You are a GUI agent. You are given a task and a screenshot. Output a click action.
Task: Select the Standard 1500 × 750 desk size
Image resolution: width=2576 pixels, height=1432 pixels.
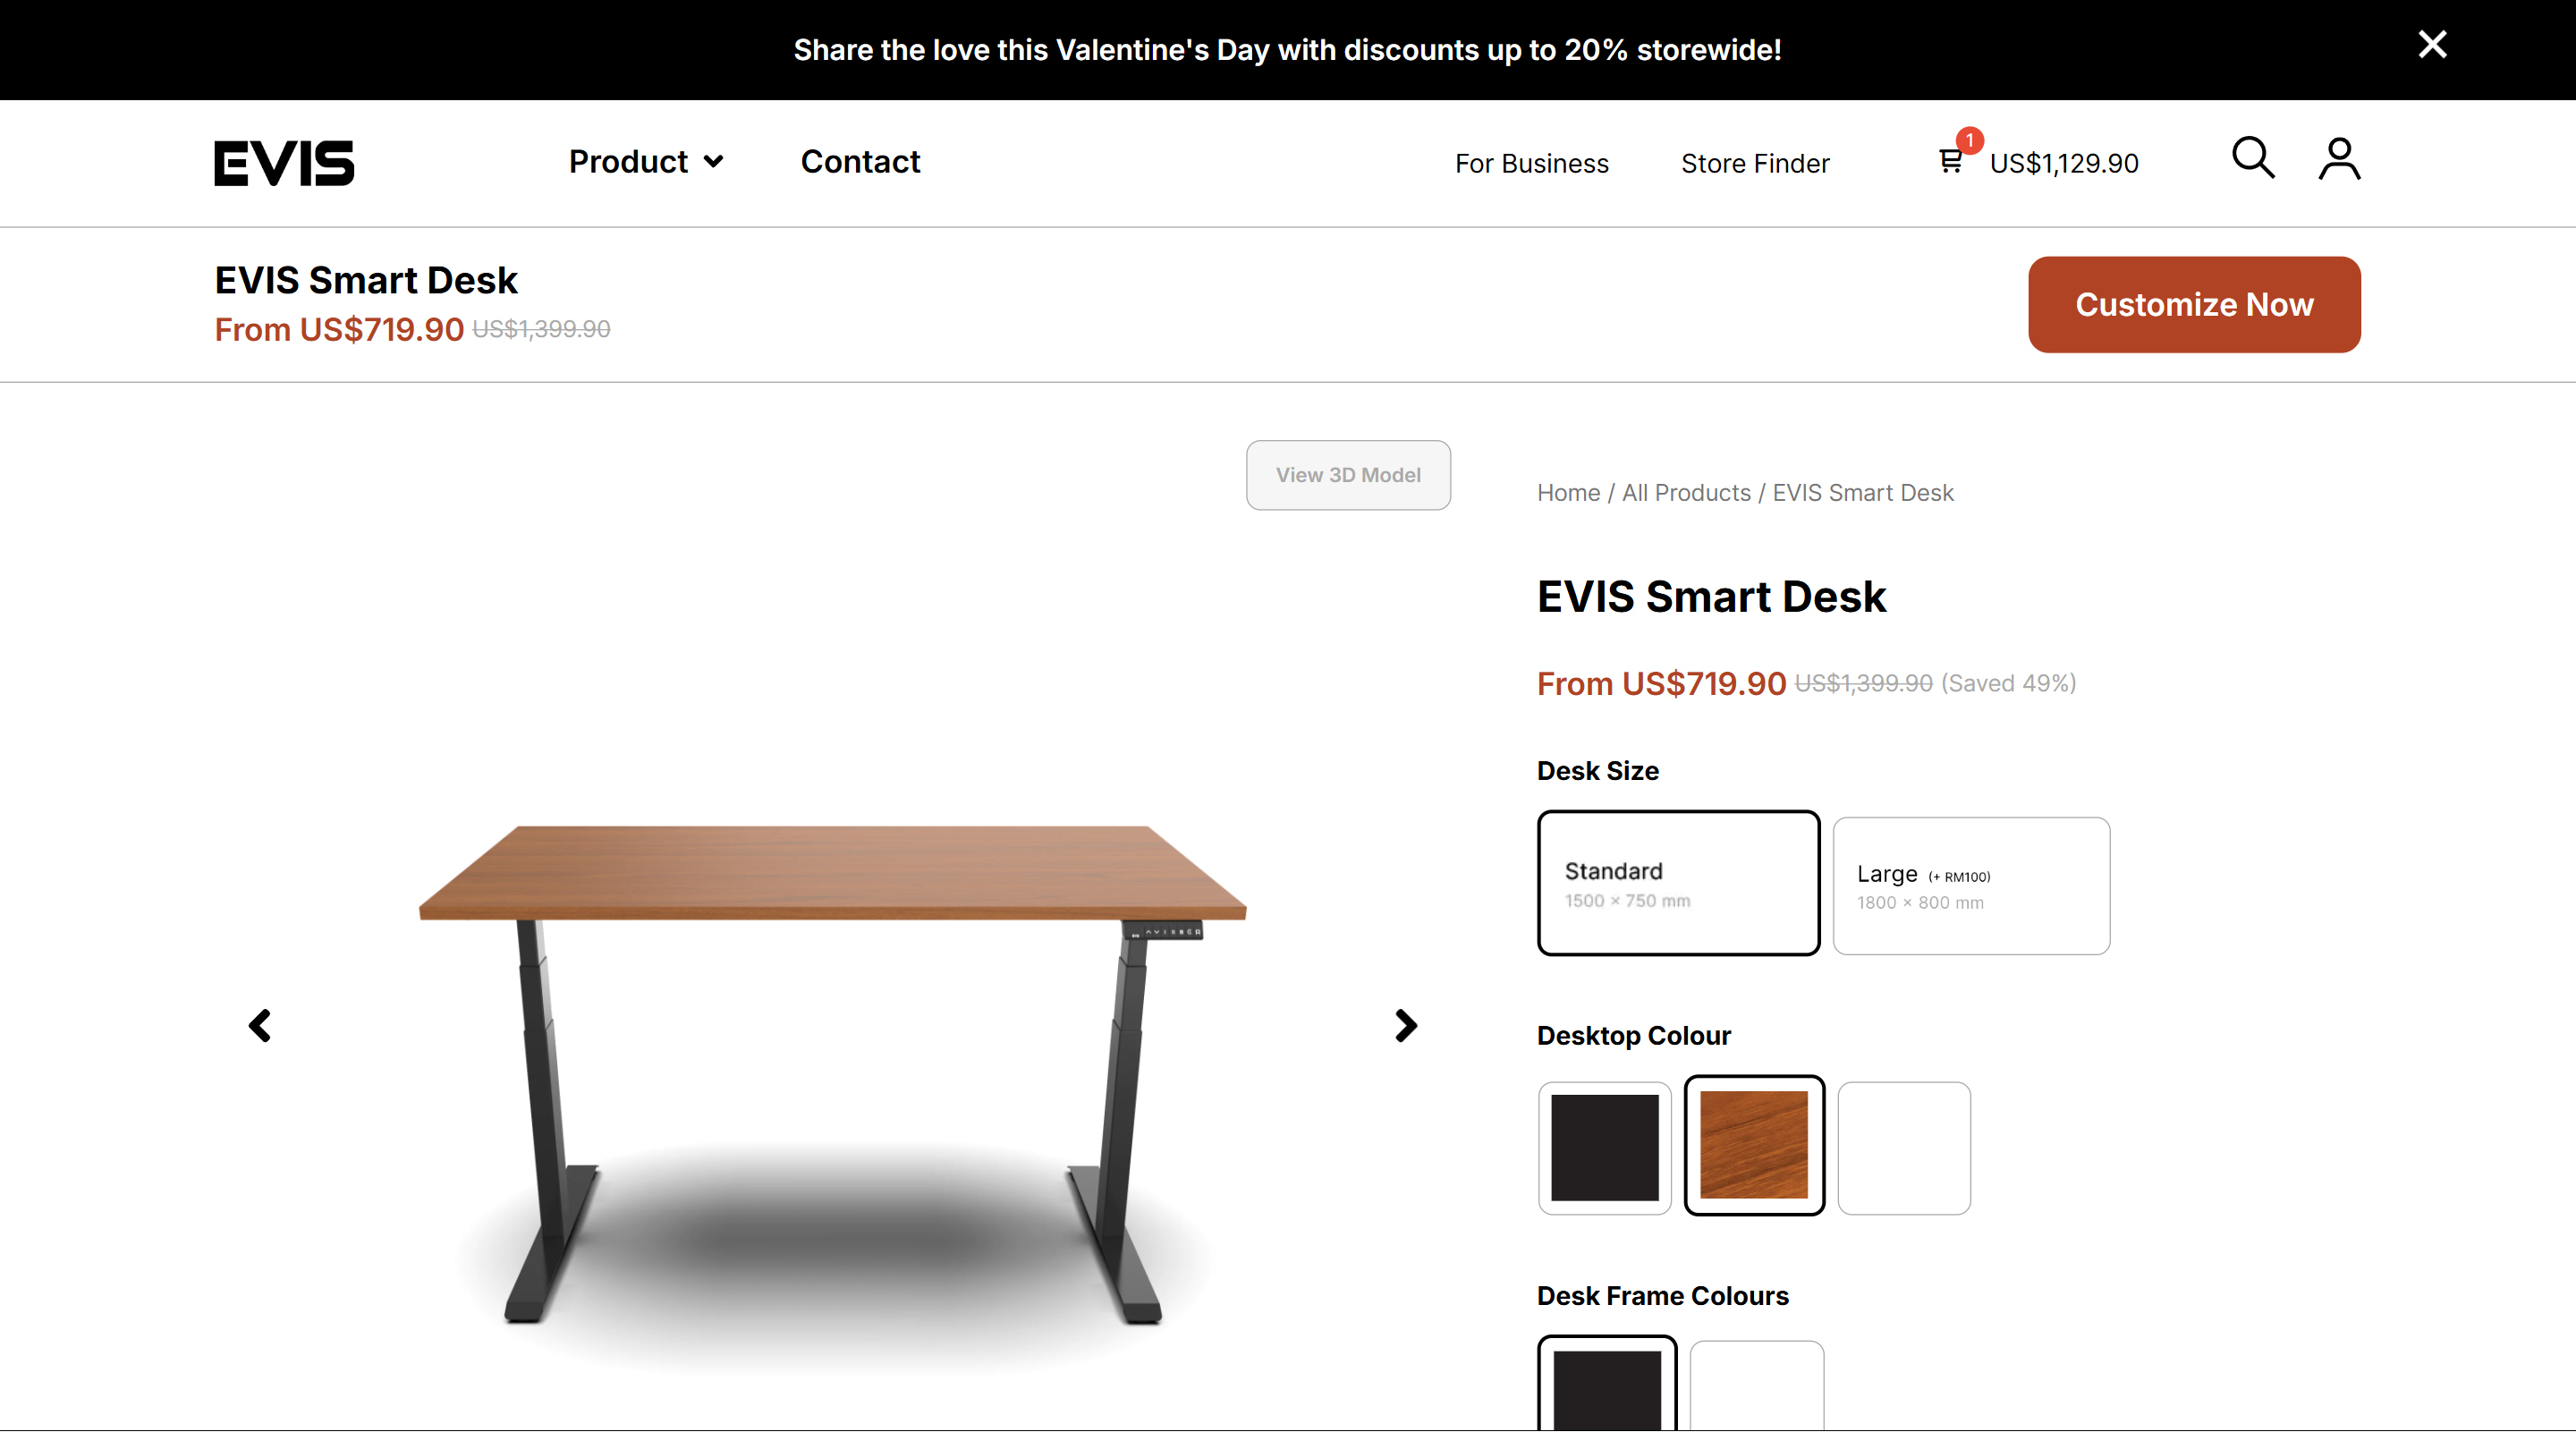click(1678, 883)
